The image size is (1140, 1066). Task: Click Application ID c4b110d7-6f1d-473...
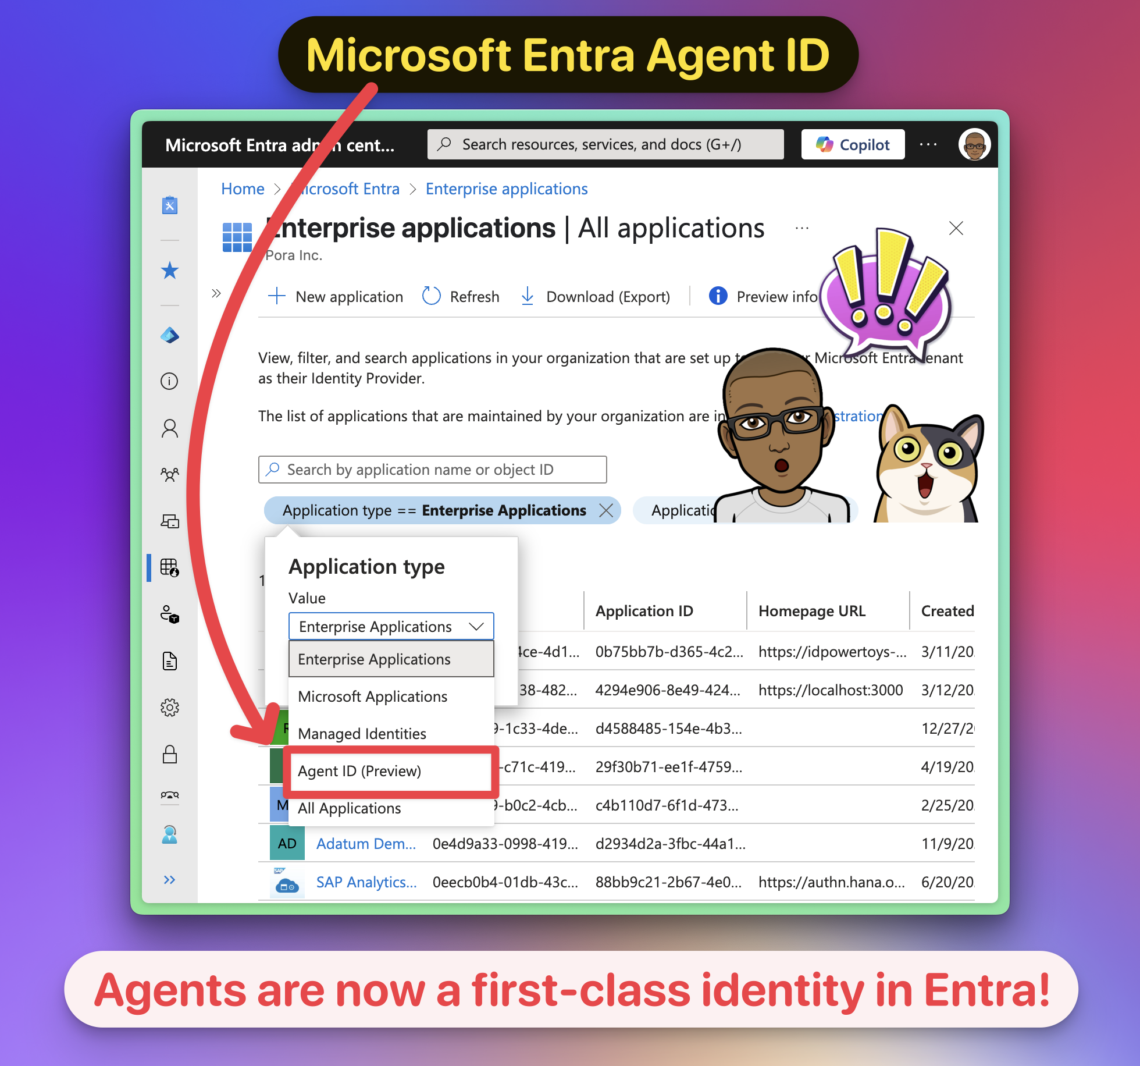(x=667, y=805)
